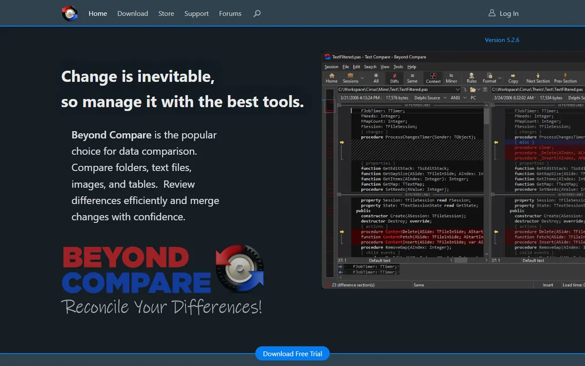This screenshot has height=366, width=585.
Task: Click the Version 5.2.6 link
Action: pos(502,40)
